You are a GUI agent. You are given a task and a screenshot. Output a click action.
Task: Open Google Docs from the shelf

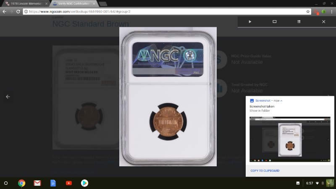[x=53, y=183]
